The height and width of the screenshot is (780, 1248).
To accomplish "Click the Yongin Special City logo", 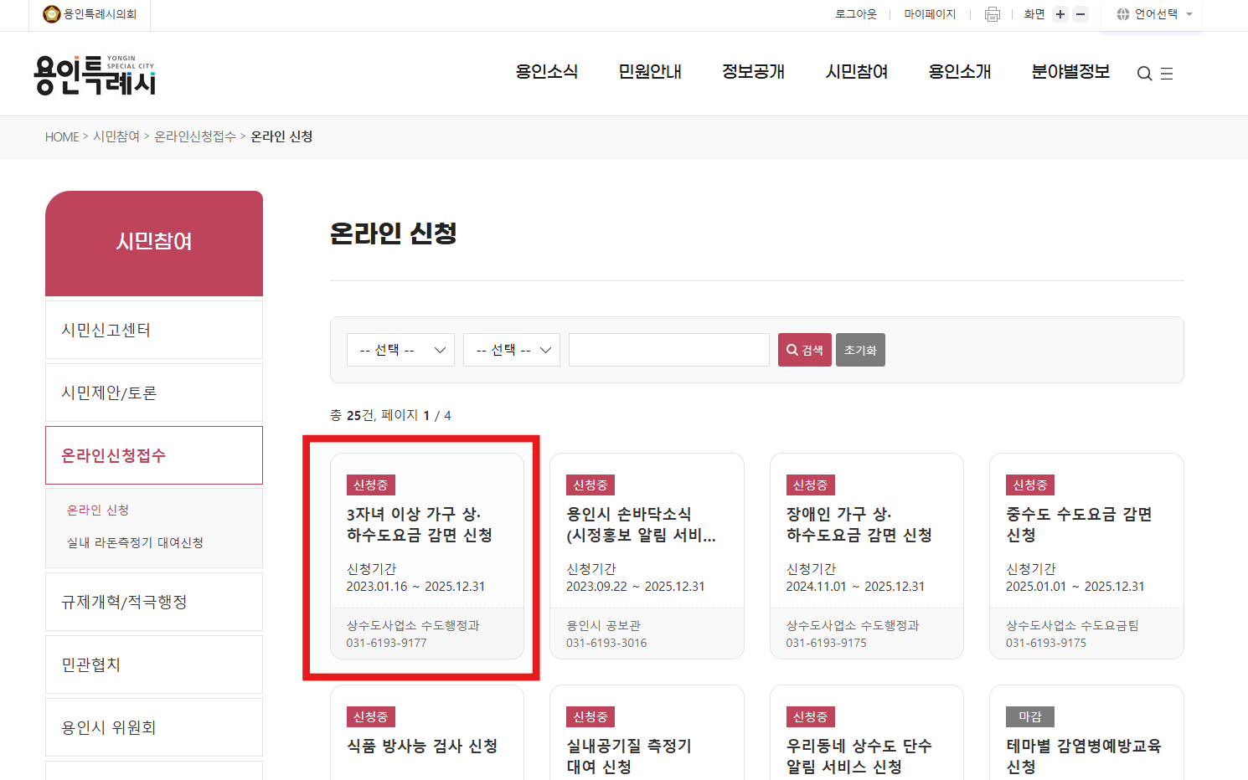I will 95,74.
